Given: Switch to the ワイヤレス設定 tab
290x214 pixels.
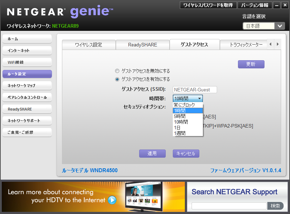Looking at the screenshot, I should (89, 45).
